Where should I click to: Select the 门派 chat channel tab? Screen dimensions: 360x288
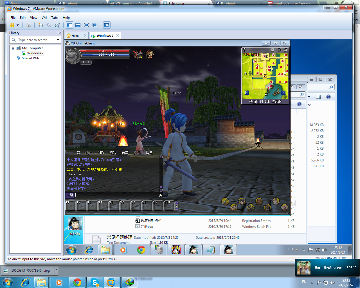click(x=101, y=153)
